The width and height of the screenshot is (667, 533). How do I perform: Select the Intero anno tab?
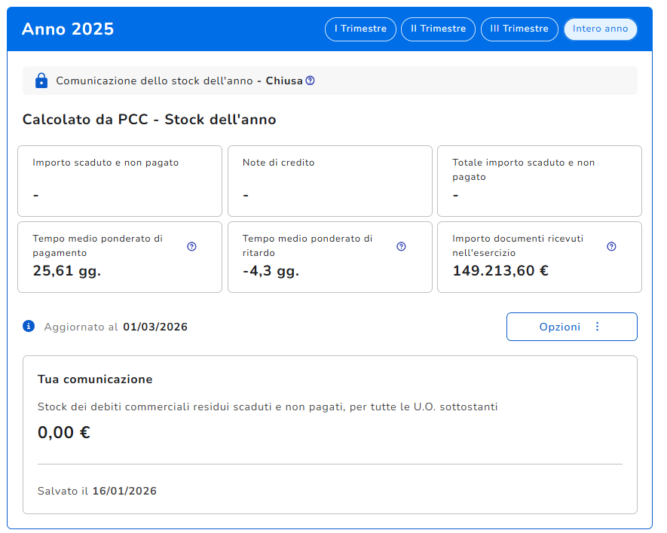tap(600, 29)
